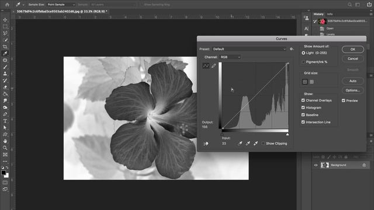Select the Zoom tool
374x210 pixels.
tap(5, 148)
